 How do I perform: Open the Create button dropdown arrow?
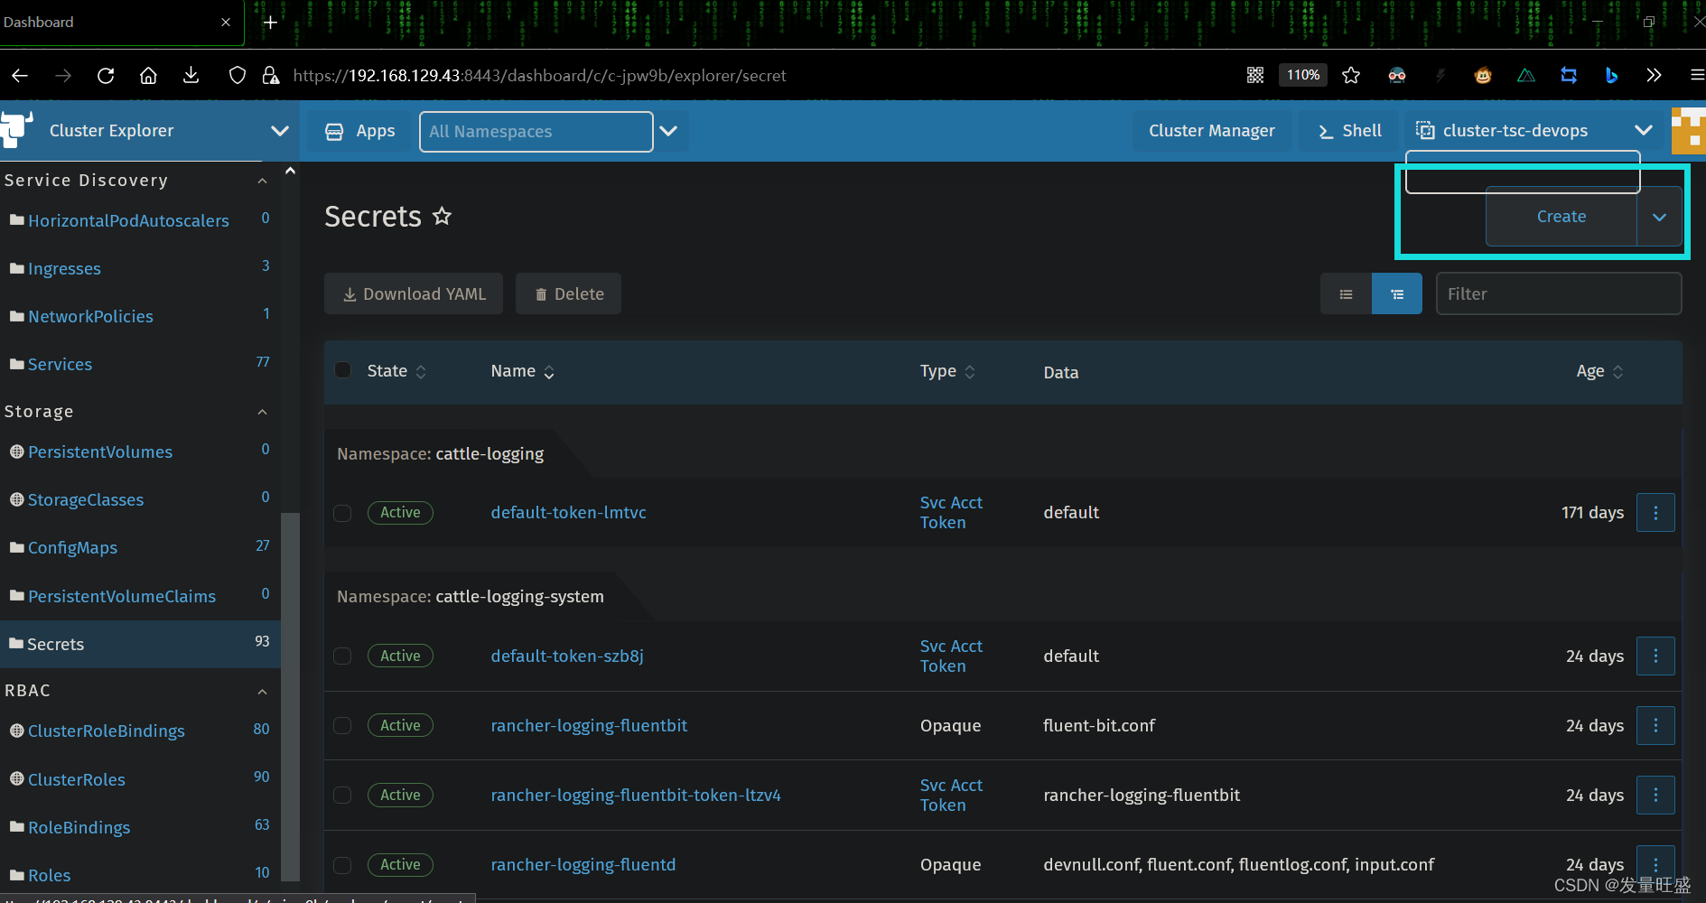pyautogui.click(x=1659, y=217)
